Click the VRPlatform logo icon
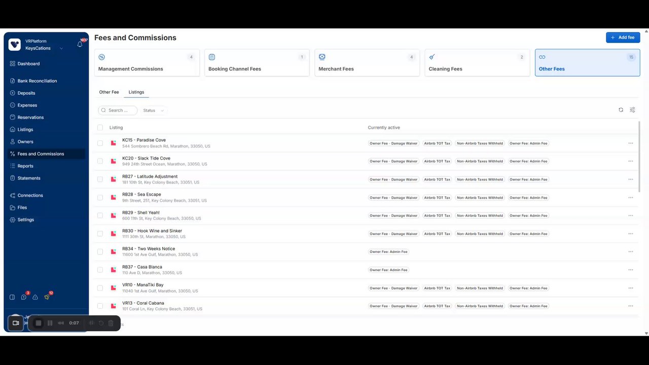Viewport: 649px width, 365px height. 15,45
